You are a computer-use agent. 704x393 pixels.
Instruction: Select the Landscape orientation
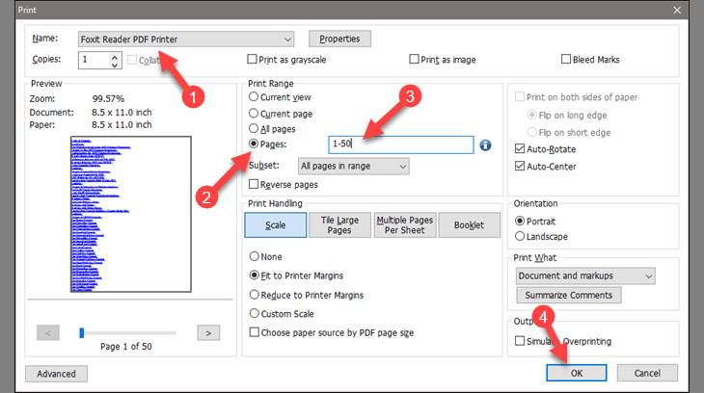522,236
